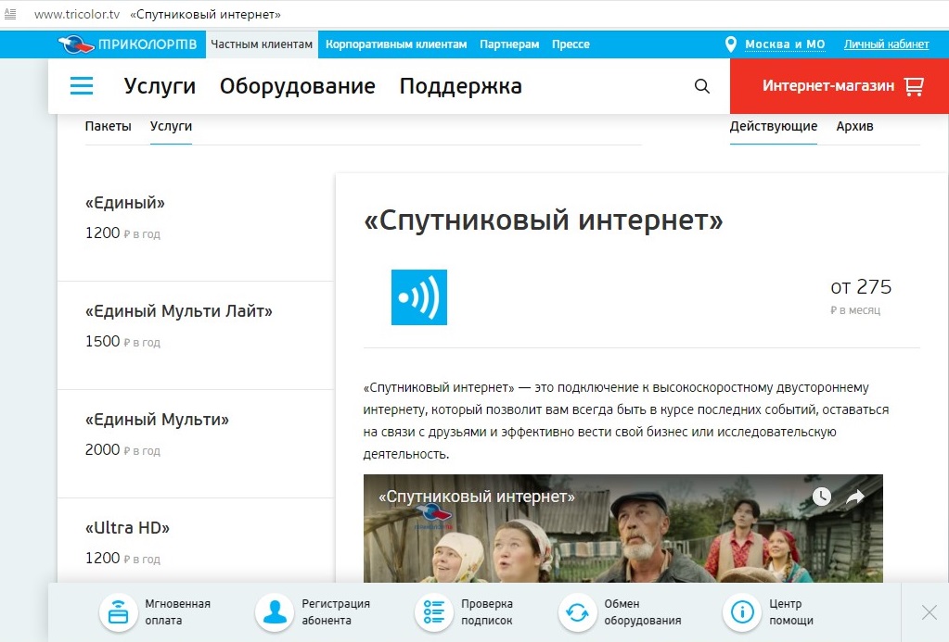Screen dimensions: 949x642
Task: Click the Tricolor TV logo
Action: tap(128, 44)
